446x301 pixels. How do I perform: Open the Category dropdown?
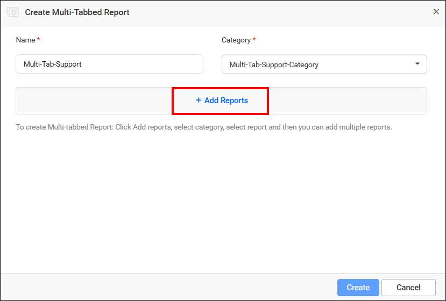coord(324,64)
